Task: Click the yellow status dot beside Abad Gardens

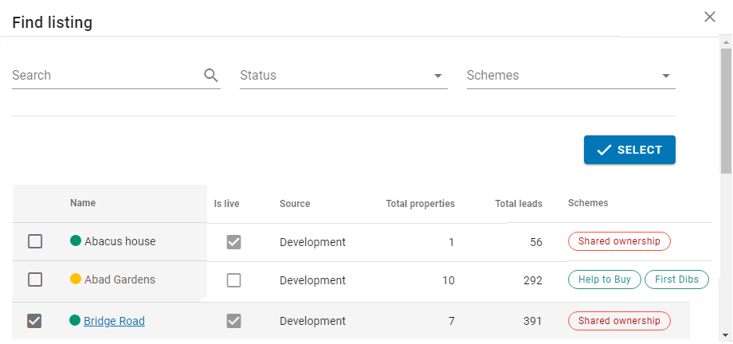Action: (x=75, y=279)
